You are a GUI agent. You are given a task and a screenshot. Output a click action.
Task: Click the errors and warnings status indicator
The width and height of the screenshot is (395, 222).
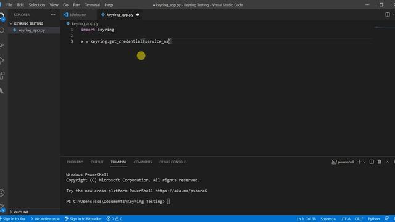click(x=114, y=219)
